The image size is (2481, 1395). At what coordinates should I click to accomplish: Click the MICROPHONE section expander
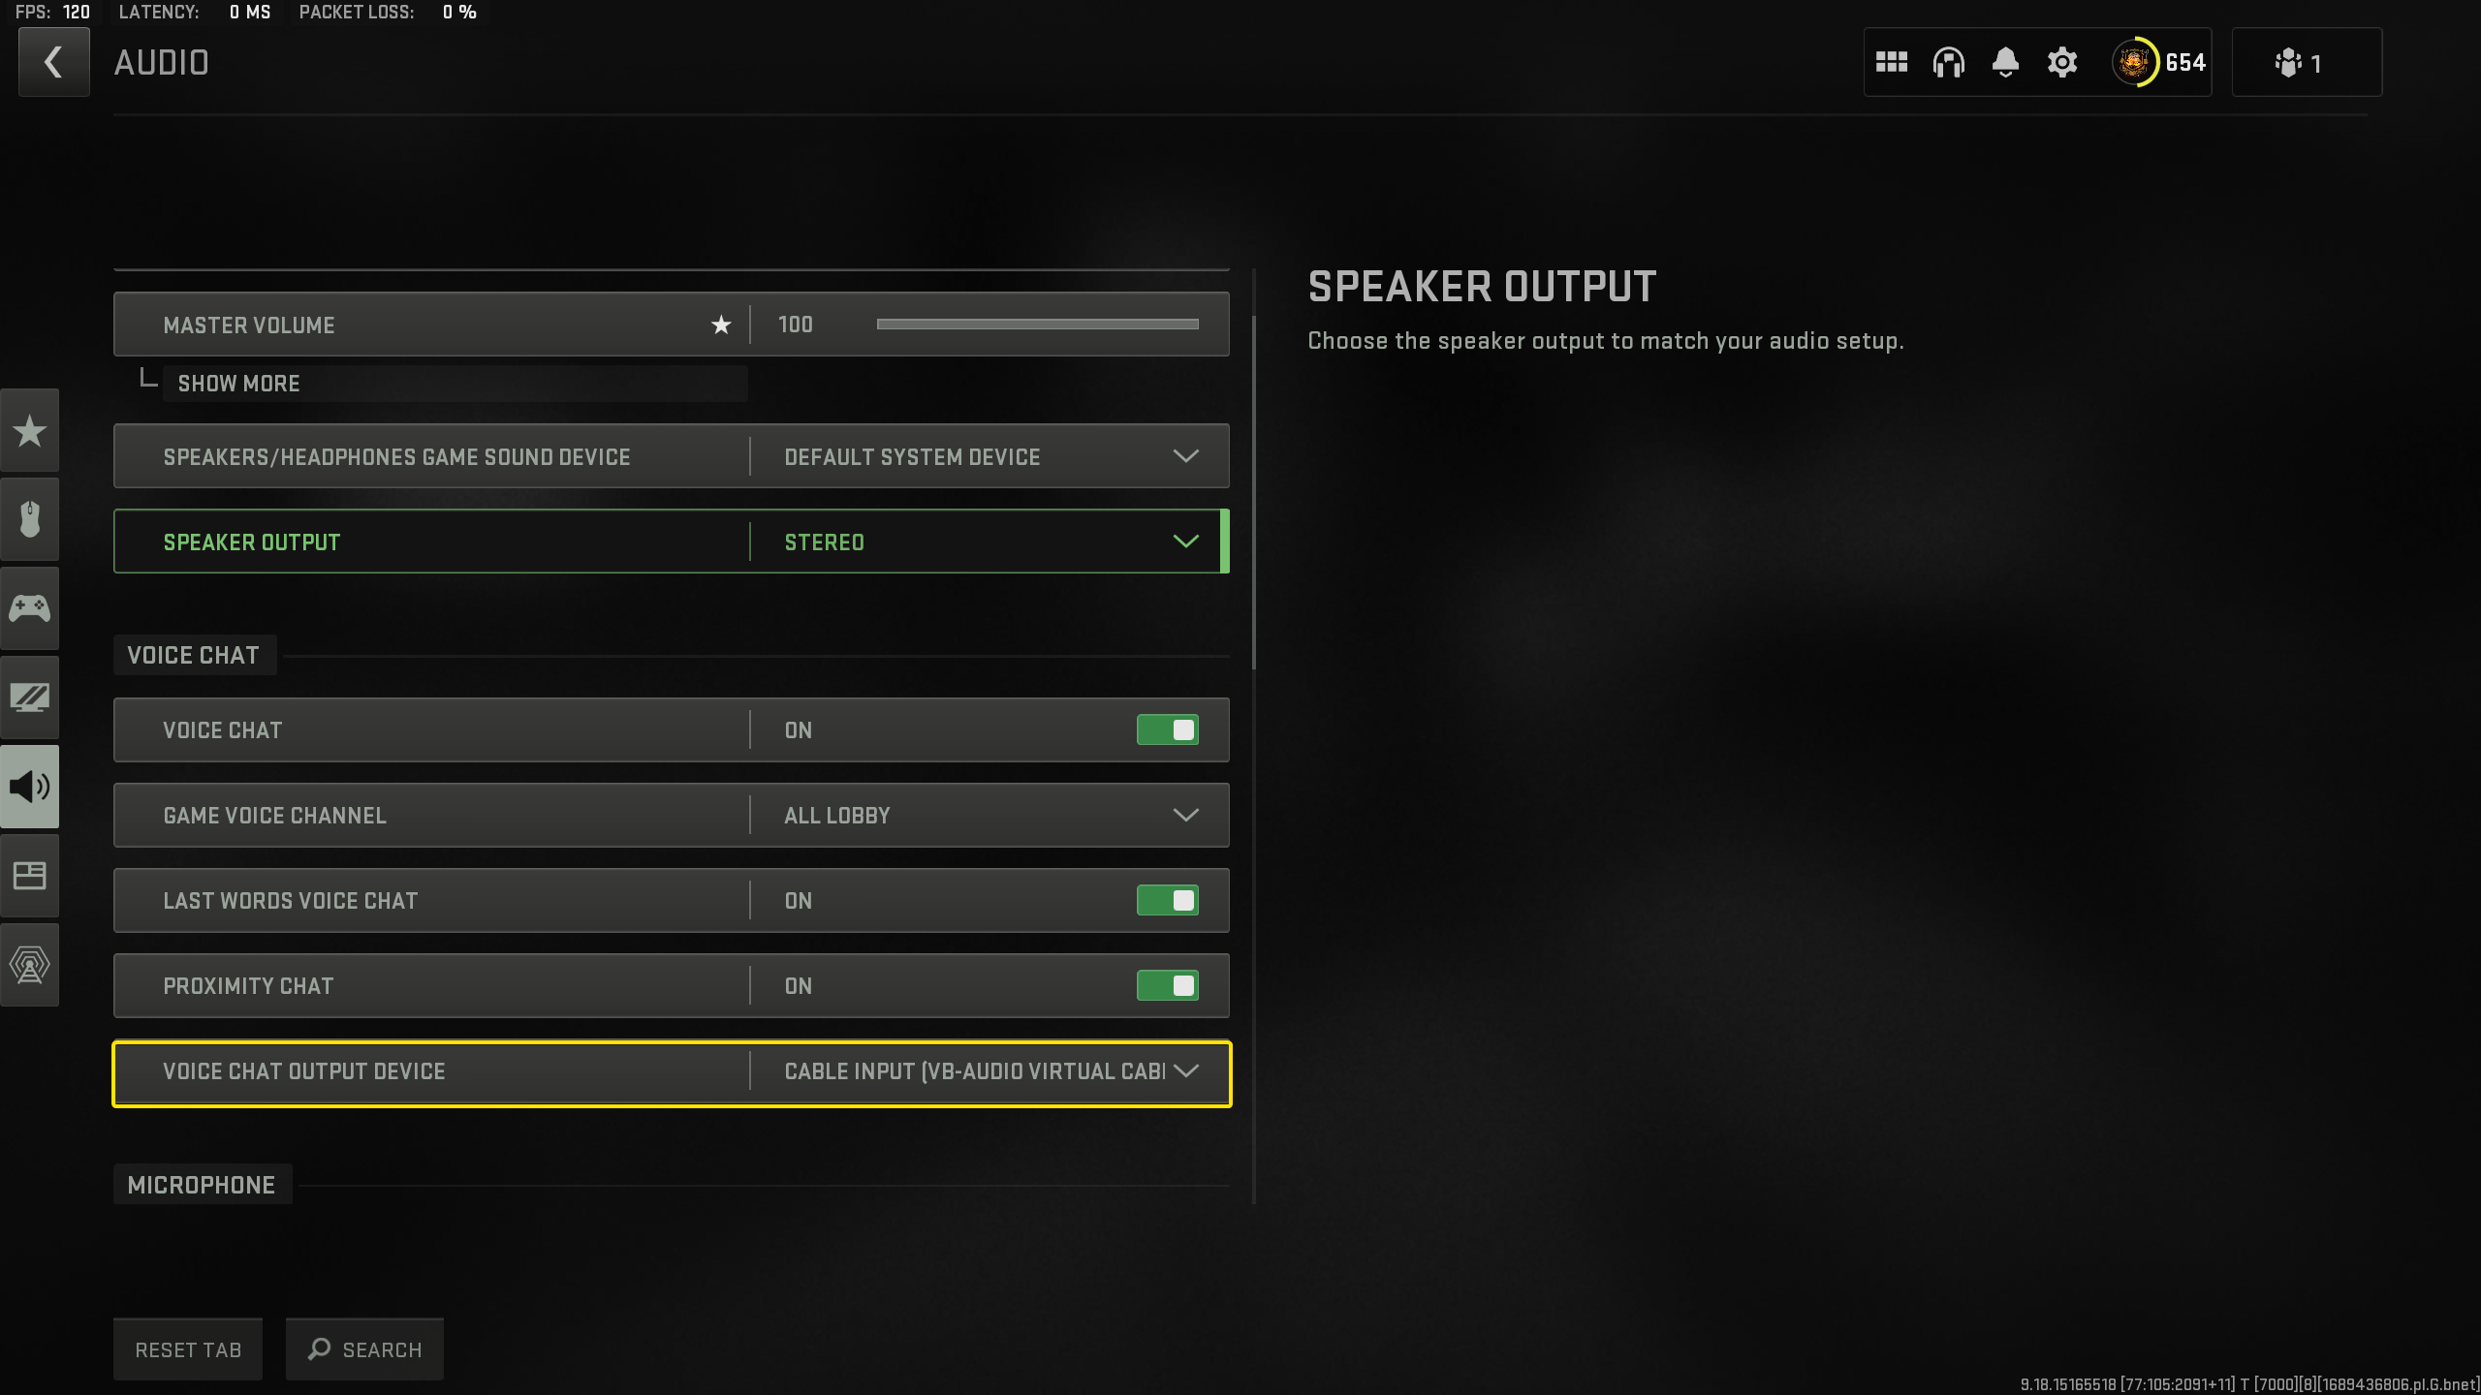coord(200,1186)
